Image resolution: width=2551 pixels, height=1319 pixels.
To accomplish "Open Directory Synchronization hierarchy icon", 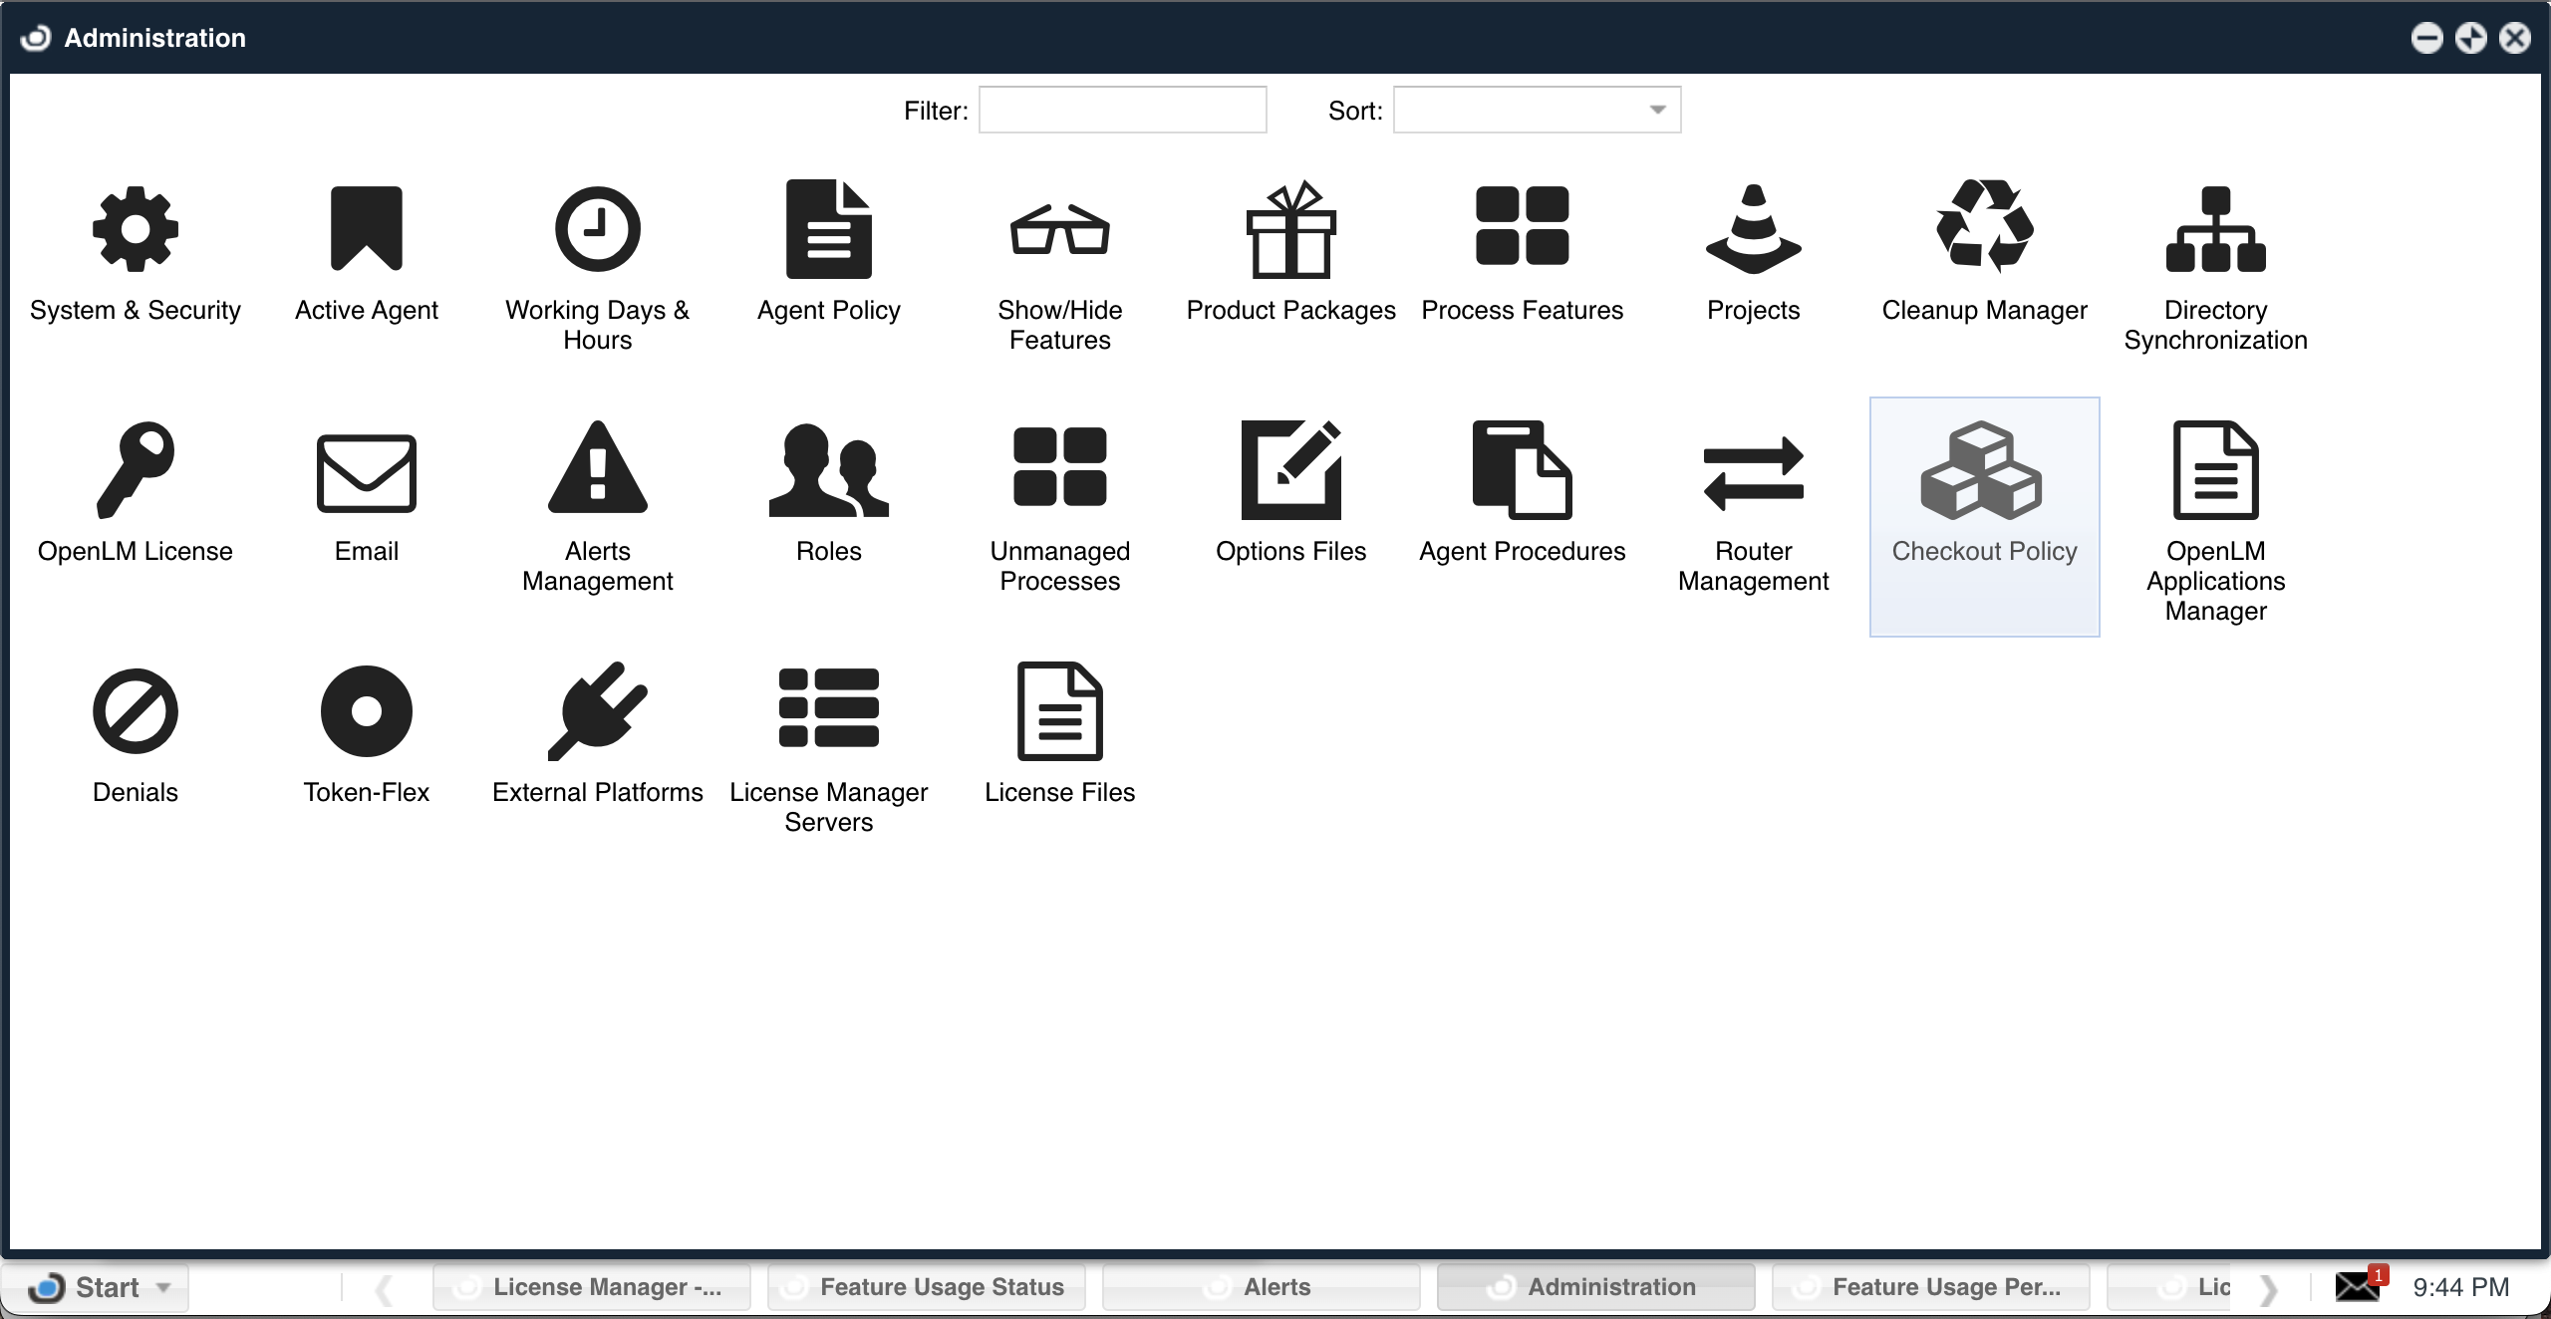I will (2215, 229).
